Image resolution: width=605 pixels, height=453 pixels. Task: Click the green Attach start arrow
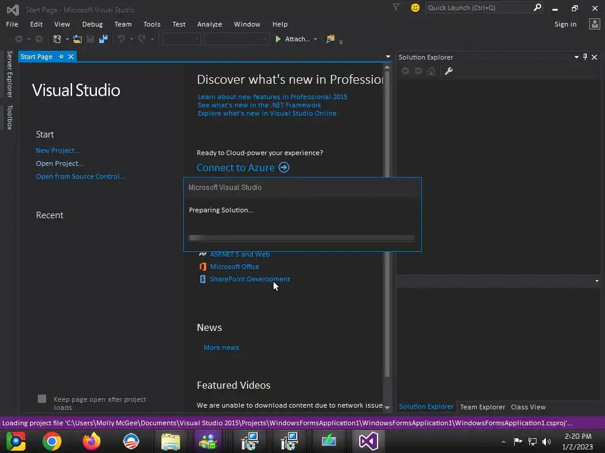278,39
